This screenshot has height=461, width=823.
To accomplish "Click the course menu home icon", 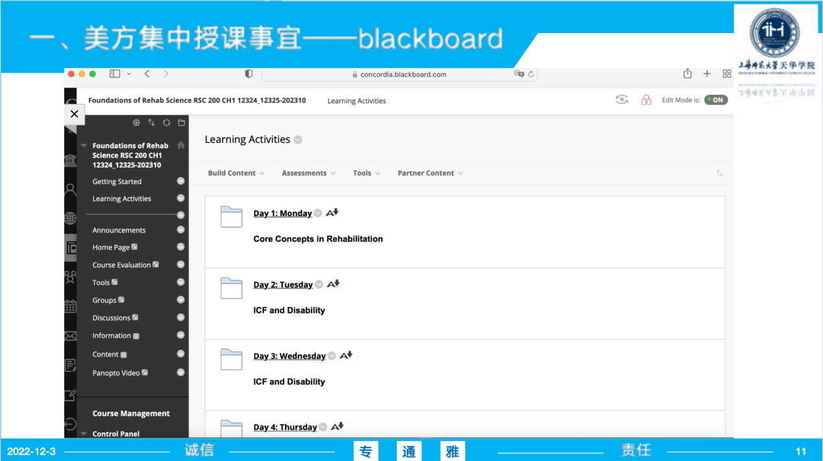I will tap(181, 145).
